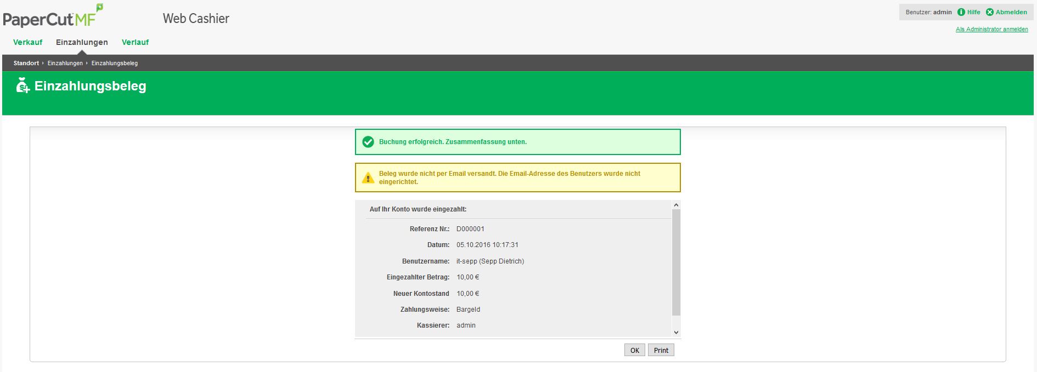Click the Einzahlungsbeleg breadcrumb item

(x=114, y=63)
